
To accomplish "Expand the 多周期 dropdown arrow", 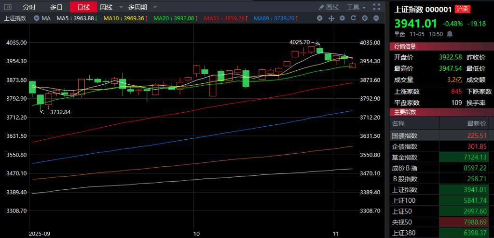I will [x=154, y=7].
